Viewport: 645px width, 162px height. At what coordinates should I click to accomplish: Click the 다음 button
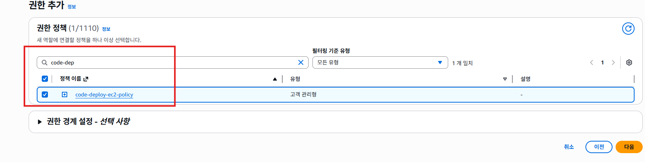[x=629, y=147]
